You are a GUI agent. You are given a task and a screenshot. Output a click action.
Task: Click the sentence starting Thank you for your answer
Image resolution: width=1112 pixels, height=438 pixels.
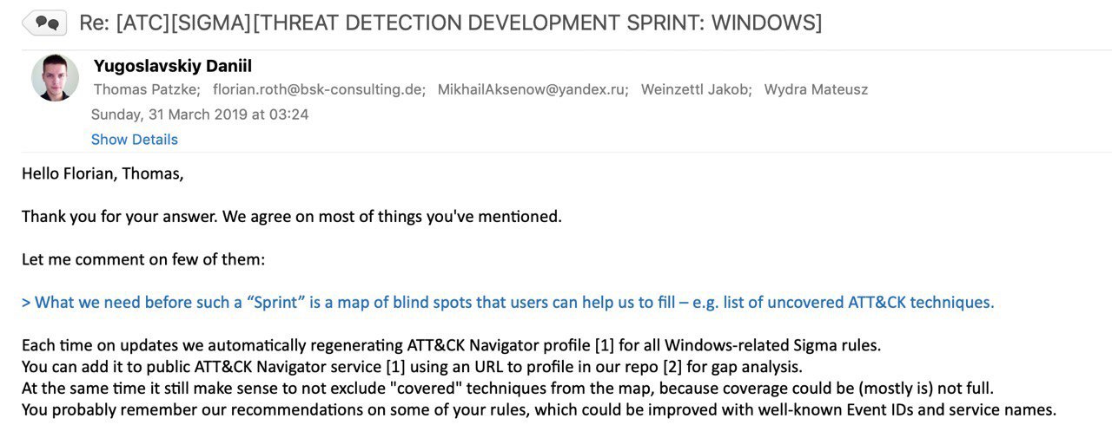292,217
